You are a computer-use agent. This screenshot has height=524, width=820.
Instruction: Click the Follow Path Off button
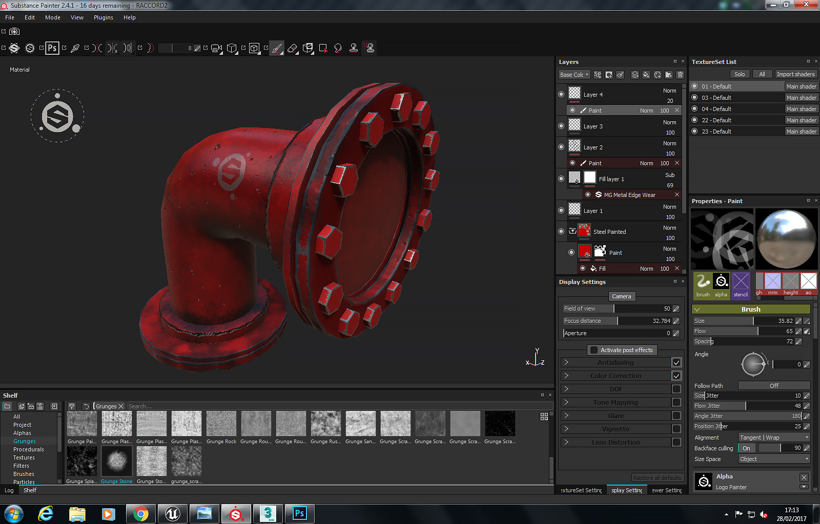click(x=774, y=386)
